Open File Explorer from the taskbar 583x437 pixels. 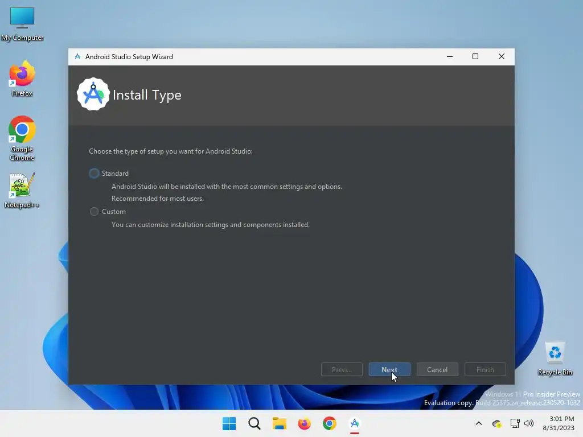279,423
